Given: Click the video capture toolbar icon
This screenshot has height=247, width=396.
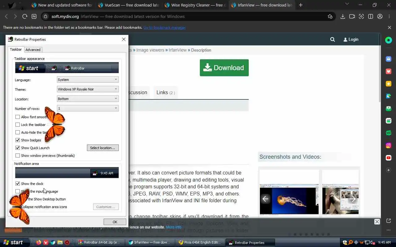Looking at the screenshot, I should coord(352,16).
